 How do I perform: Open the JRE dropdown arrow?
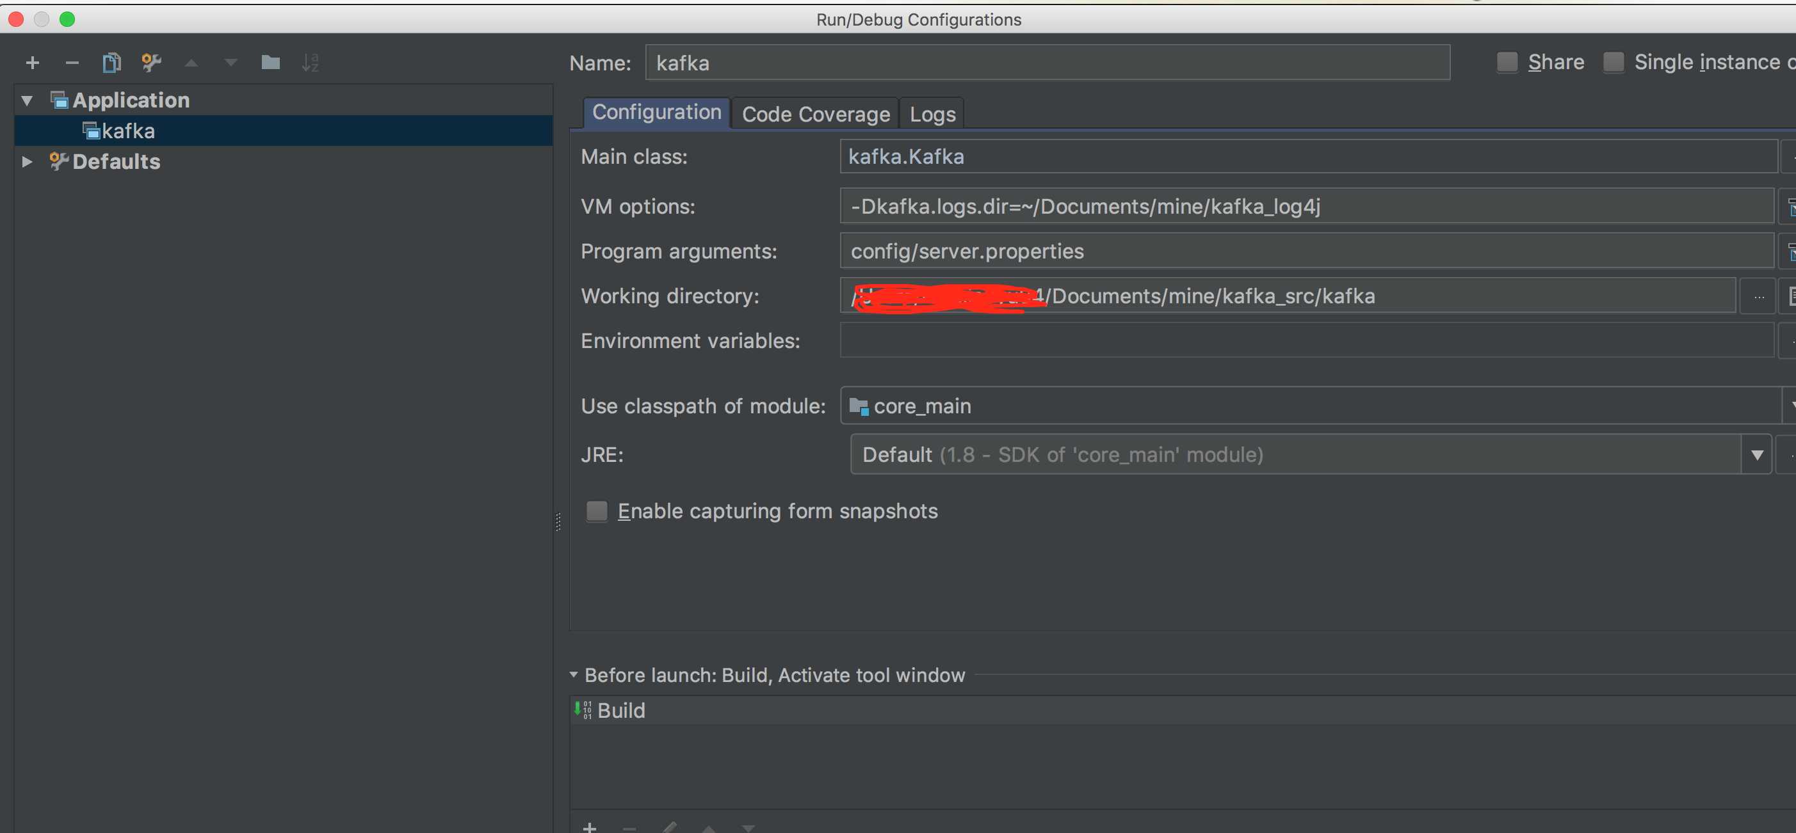(x=1756, y=455)
